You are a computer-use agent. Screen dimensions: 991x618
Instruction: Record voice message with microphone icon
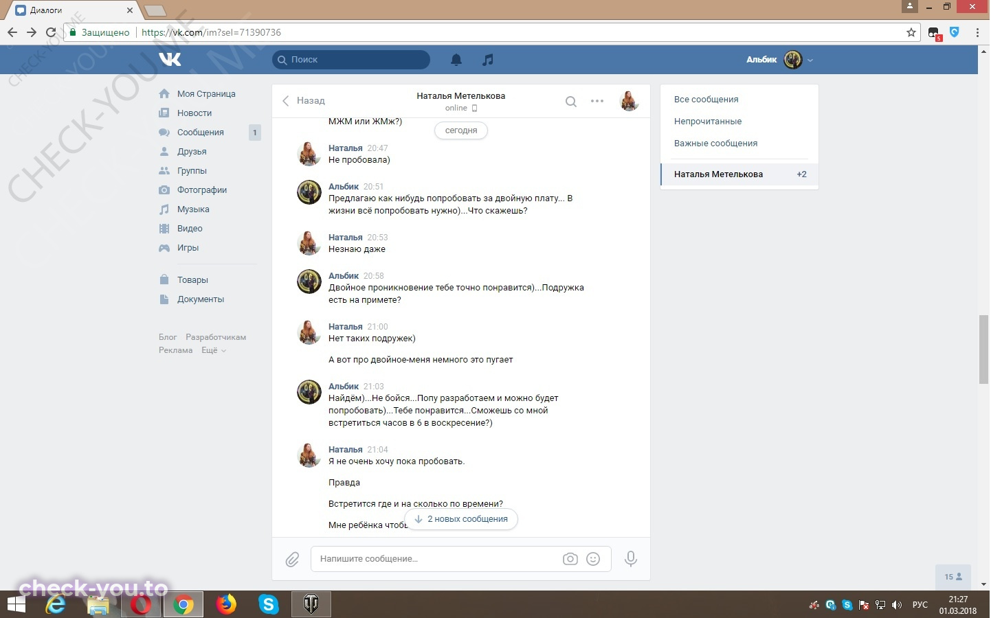point(630,559)
